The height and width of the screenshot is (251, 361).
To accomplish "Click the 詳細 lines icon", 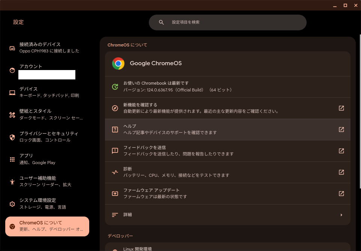I will tap(115, 215).
